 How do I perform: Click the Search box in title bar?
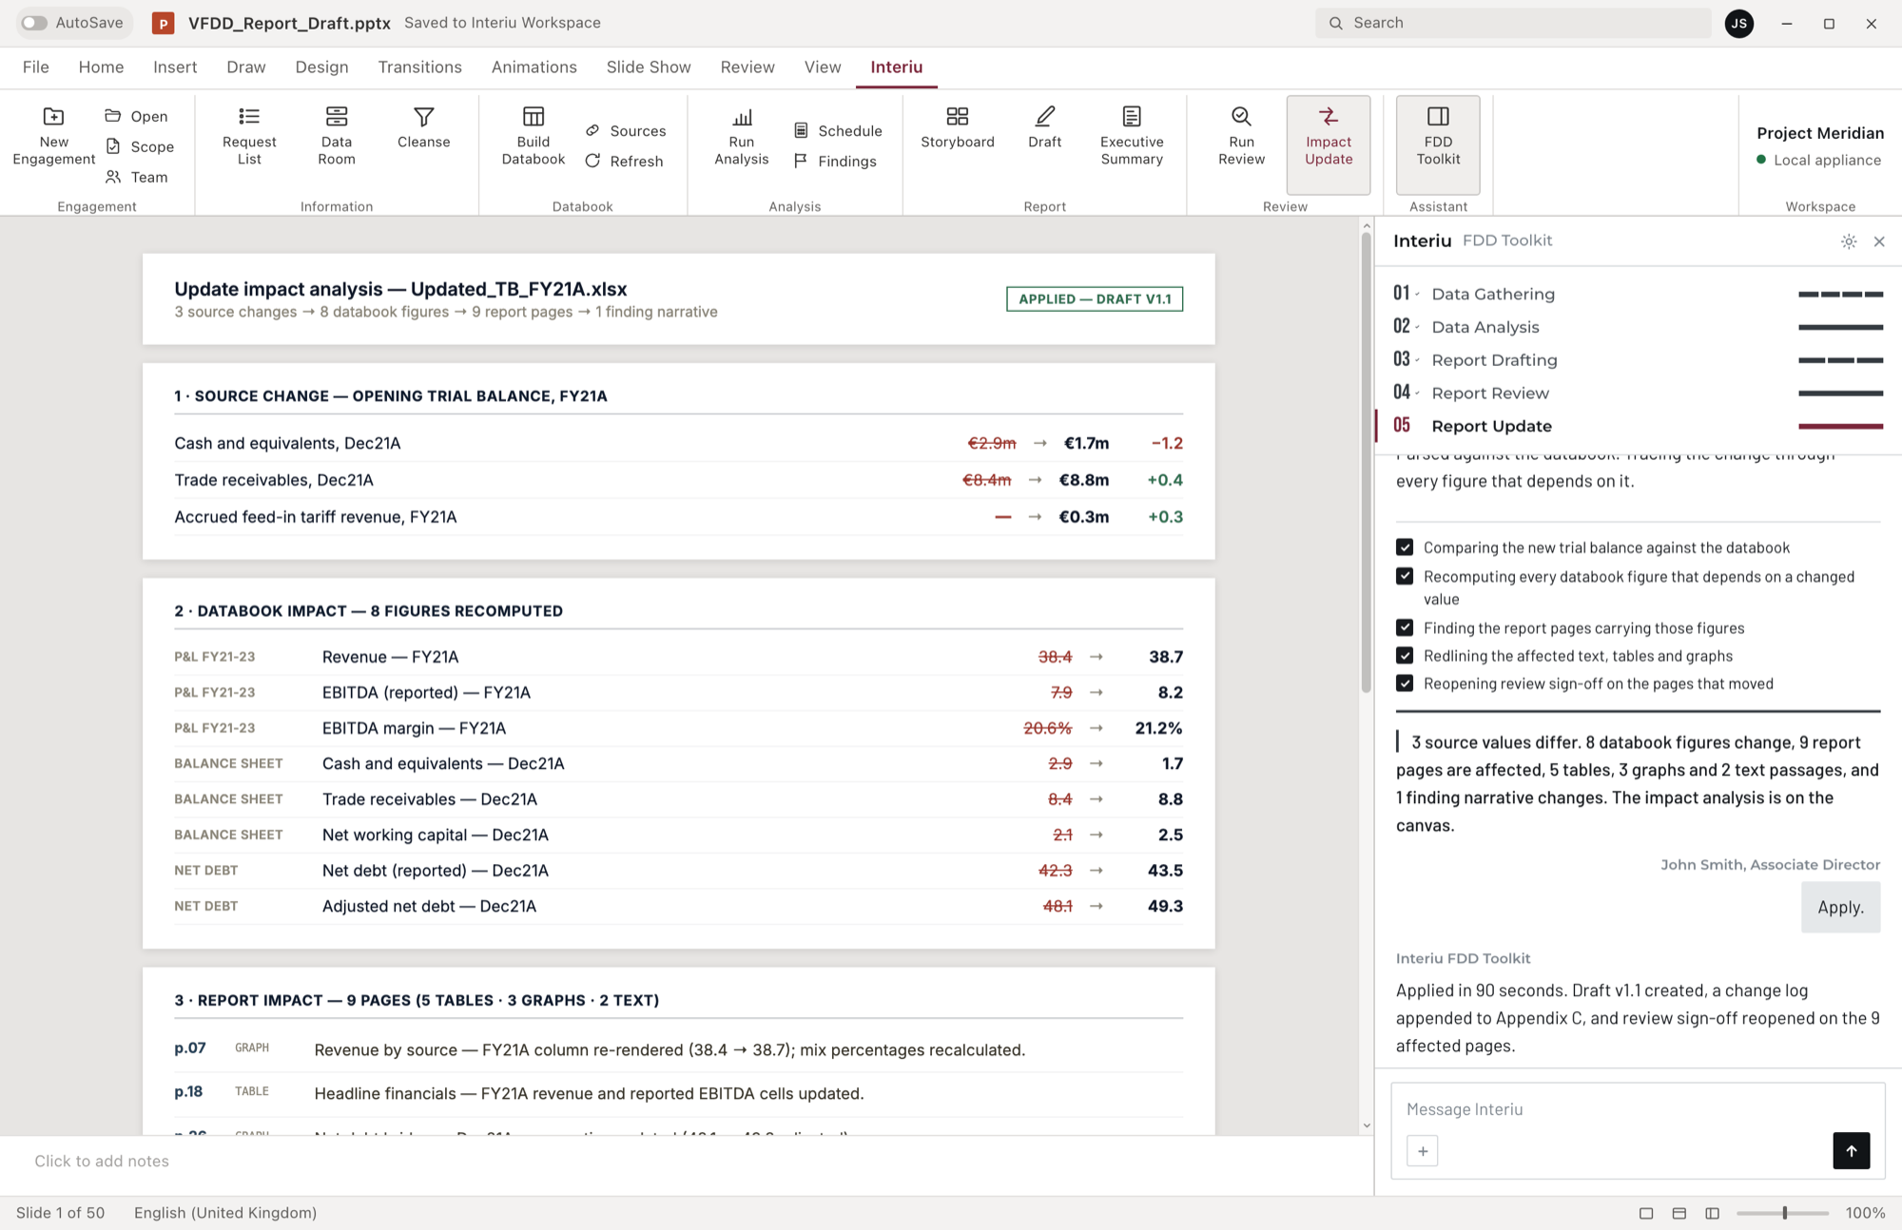[x=1512, y=23]
